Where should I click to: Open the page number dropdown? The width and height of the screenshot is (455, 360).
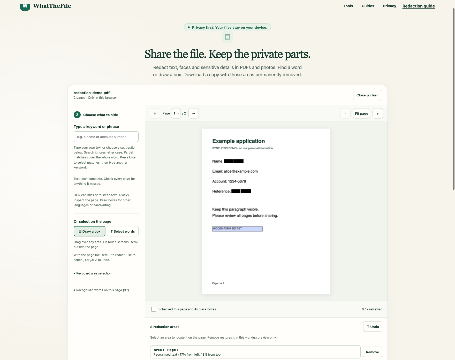coord(176,113)
